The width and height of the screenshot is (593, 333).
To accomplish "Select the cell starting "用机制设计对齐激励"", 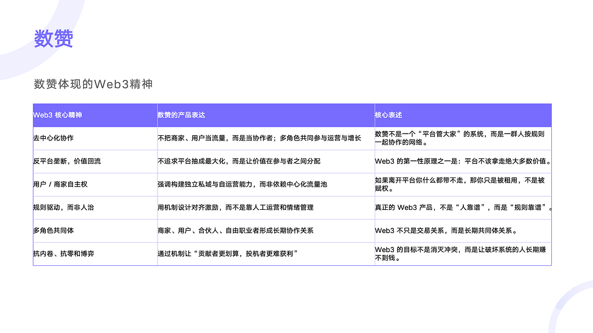I will [235, 208].
